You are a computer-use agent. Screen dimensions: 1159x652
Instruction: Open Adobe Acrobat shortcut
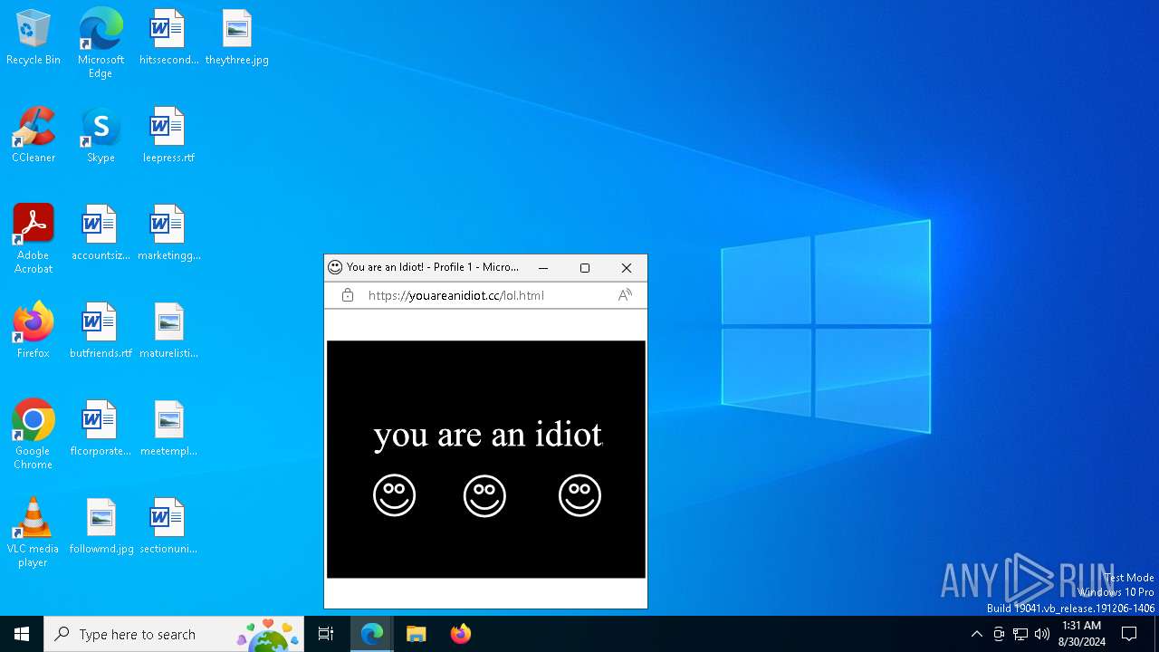pos(34,239)
